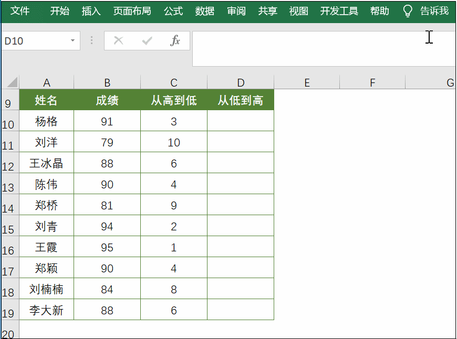This screenshot has height=339, width=457.
Task: Open the 视图 tab
Action: point(299,11)
